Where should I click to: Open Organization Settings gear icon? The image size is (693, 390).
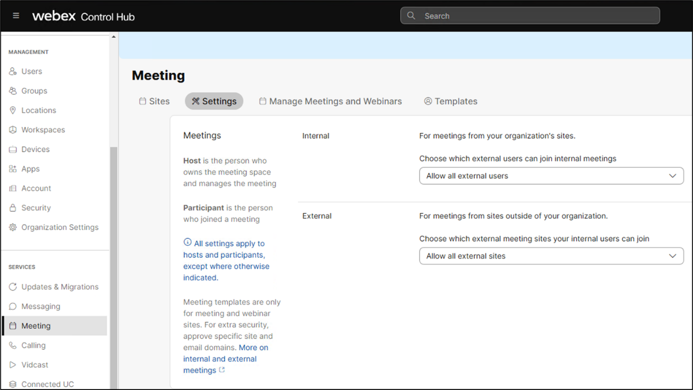click(x=13, y=227)
